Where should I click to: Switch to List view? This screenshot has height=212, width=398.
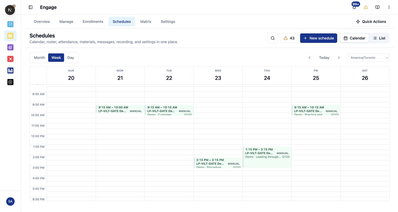(379, 38)
